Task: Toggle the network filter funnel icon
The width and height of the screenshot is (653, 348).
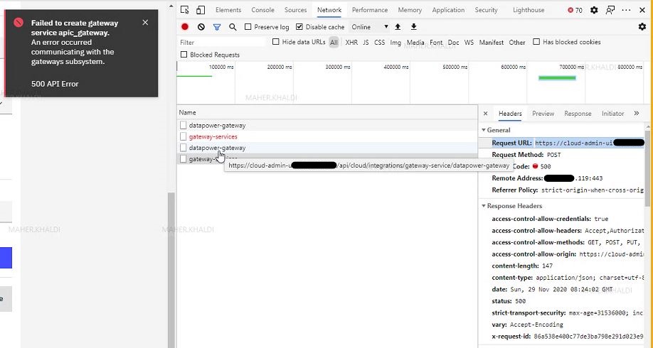Action: [x=217, y=27]
